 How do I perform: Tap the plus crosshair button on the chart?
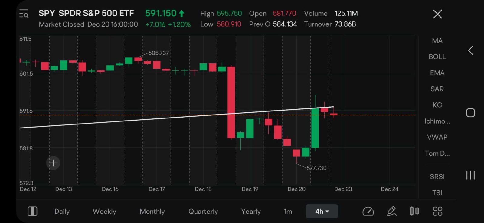pos(53,163)
